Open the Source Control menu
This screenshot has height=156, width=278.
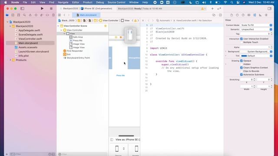coord(116,2)
